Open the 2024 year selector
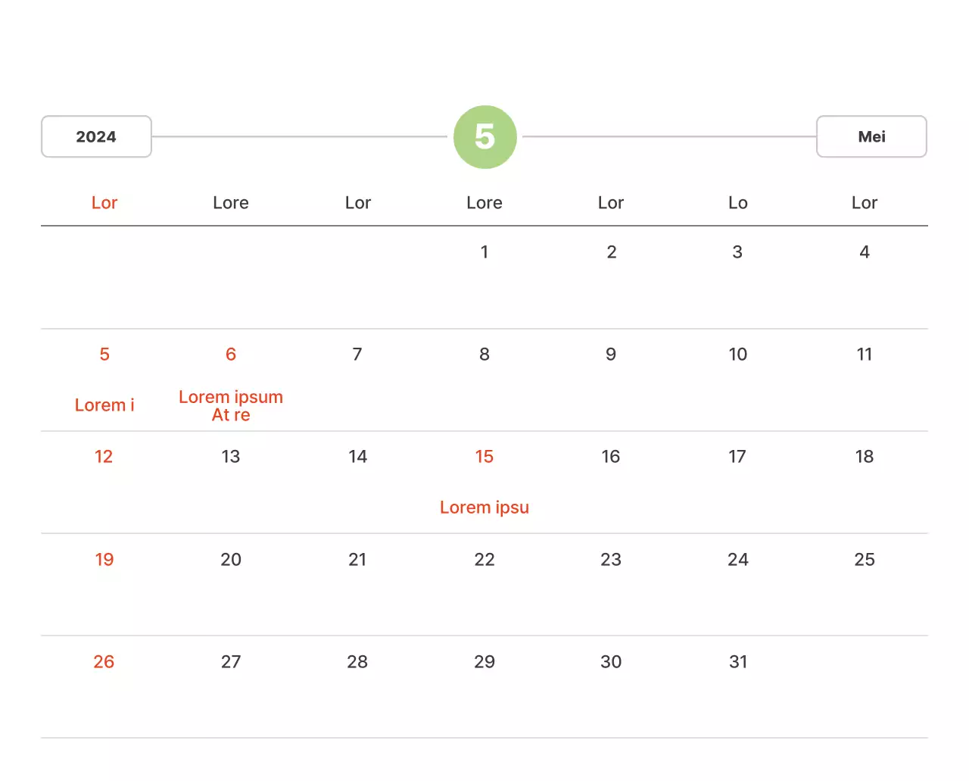 click(x=96, y=137)
